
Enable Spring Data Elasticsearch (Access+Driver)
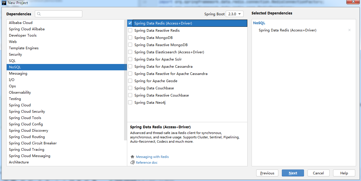click(x=130, y=52)
